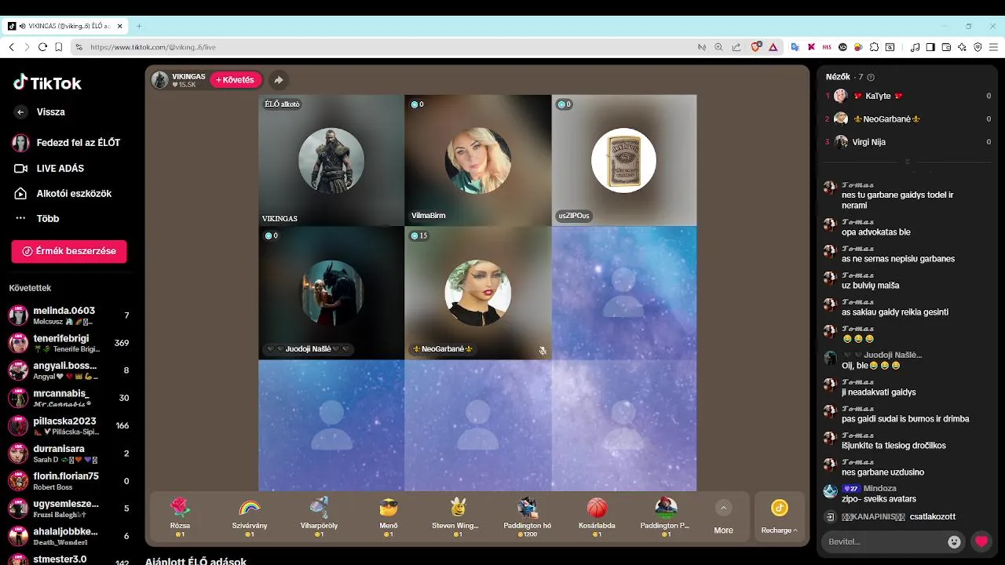1005x565 pixels.
Task: Expand More gifts
Action: click(724, 517)
